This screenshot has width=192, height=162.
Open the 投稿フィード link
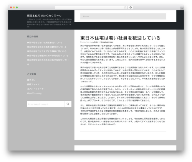33,84
